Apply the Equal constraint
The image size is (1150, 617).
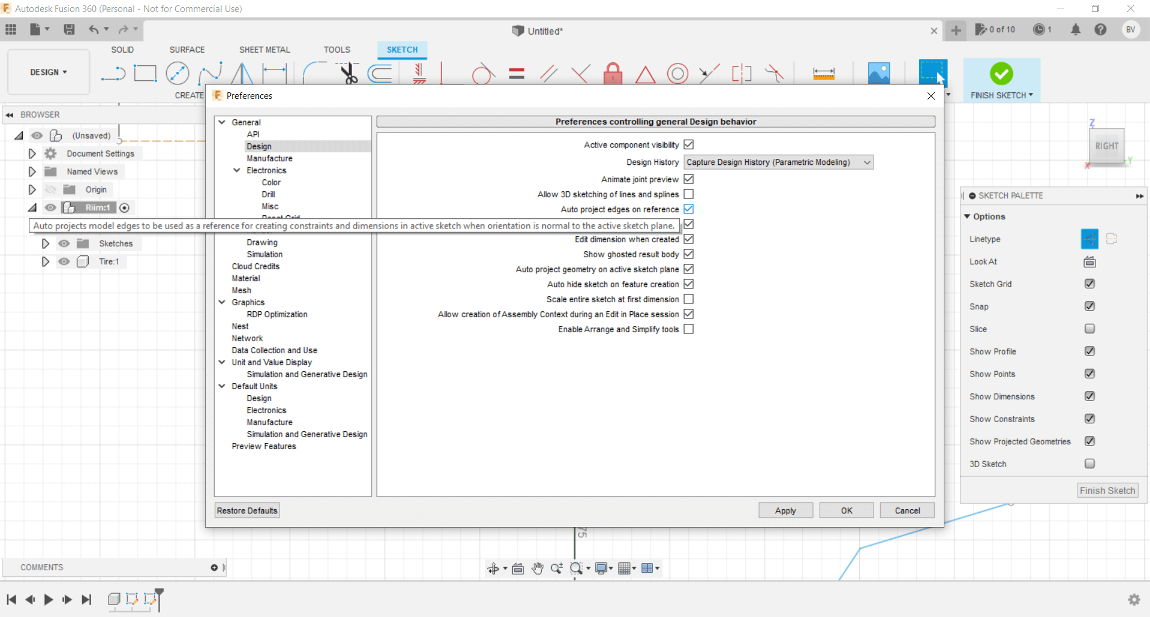pyautogui.click(x=516, y=74)
